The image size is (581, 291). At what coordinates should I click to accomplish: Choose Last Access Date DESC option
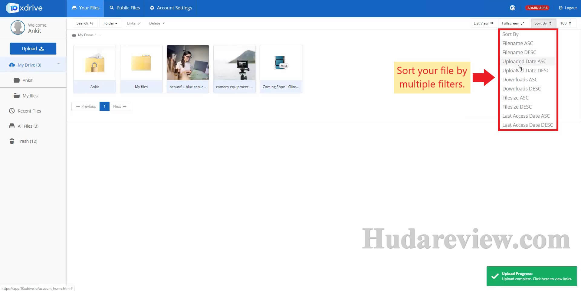click(x=527, y=125)
